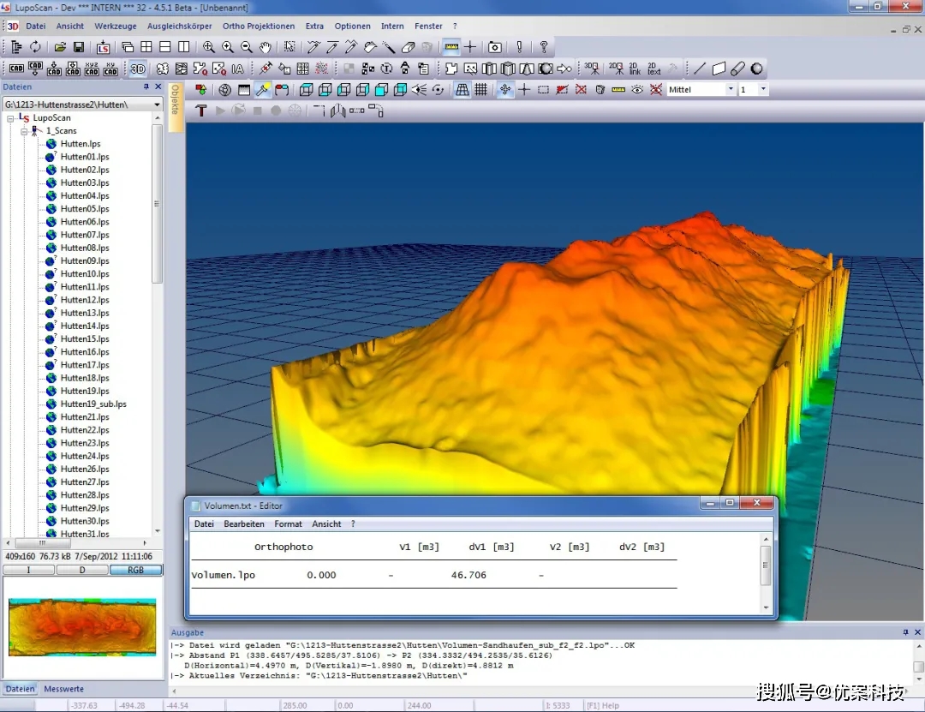
Task: Click the 3D view toolbar icon
Action: [138, 69]
